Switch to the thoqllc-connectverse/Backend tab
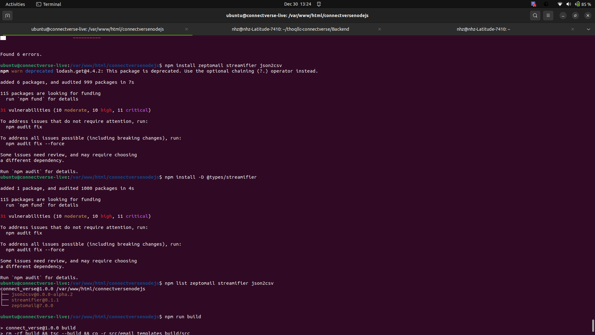This screenshot has height=335, width=595. point(290,29)
